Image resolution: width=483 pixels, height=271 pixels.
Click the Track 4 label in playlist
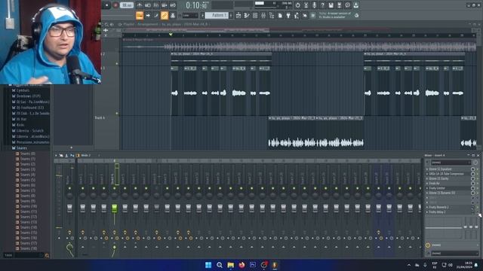click(x=100, y=118)
